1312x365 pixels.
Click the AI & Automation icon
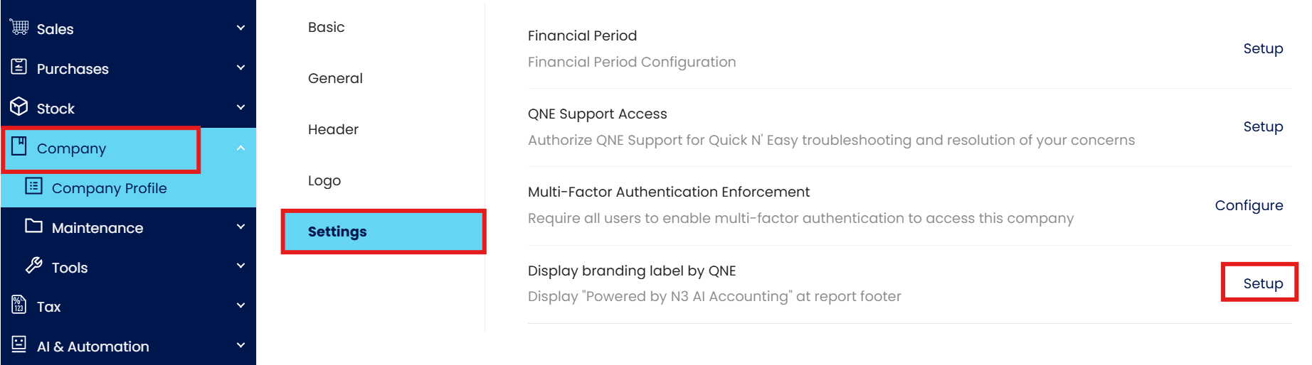[x=19, y=345]
